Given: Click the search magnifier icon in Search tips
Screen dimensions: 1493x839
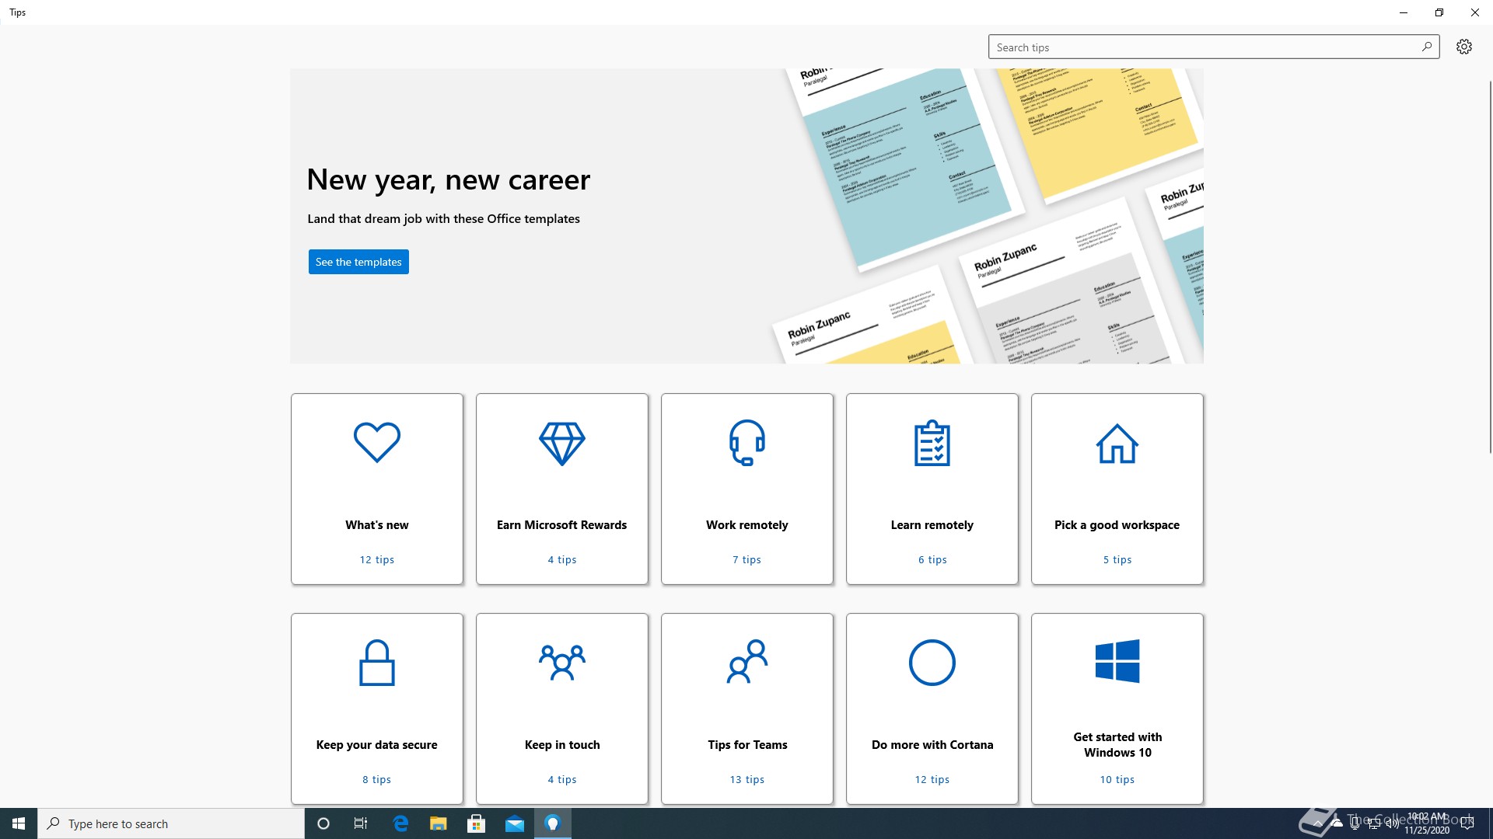Looking at the screenshot, I should [x=1427, y=47].
